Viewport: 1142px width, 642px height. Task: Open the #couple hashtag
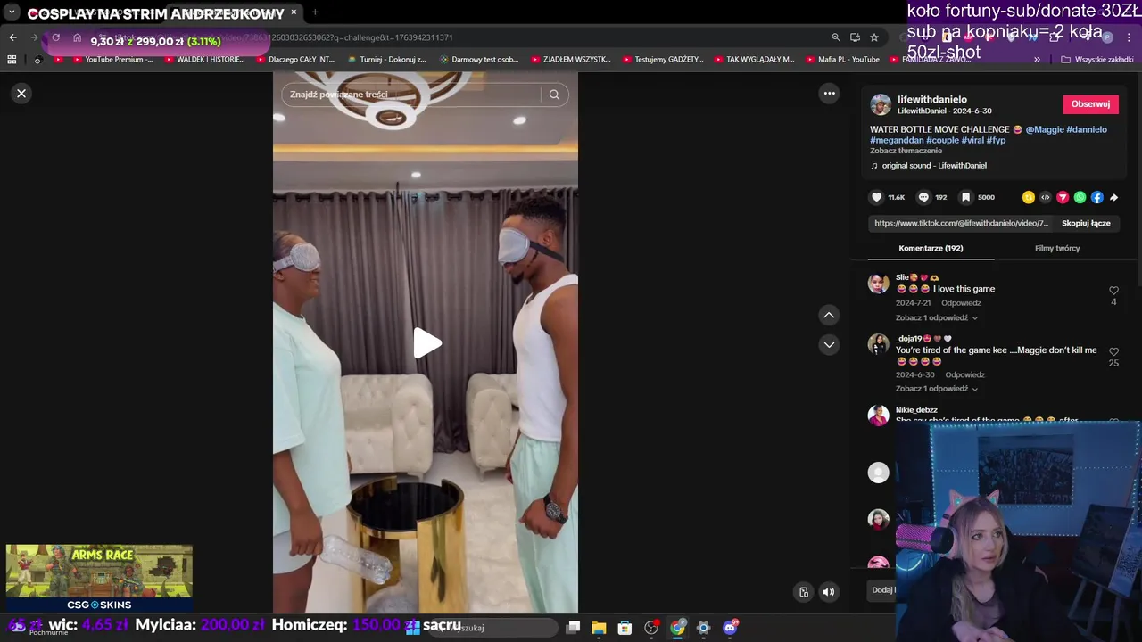[x=942, y=140]
